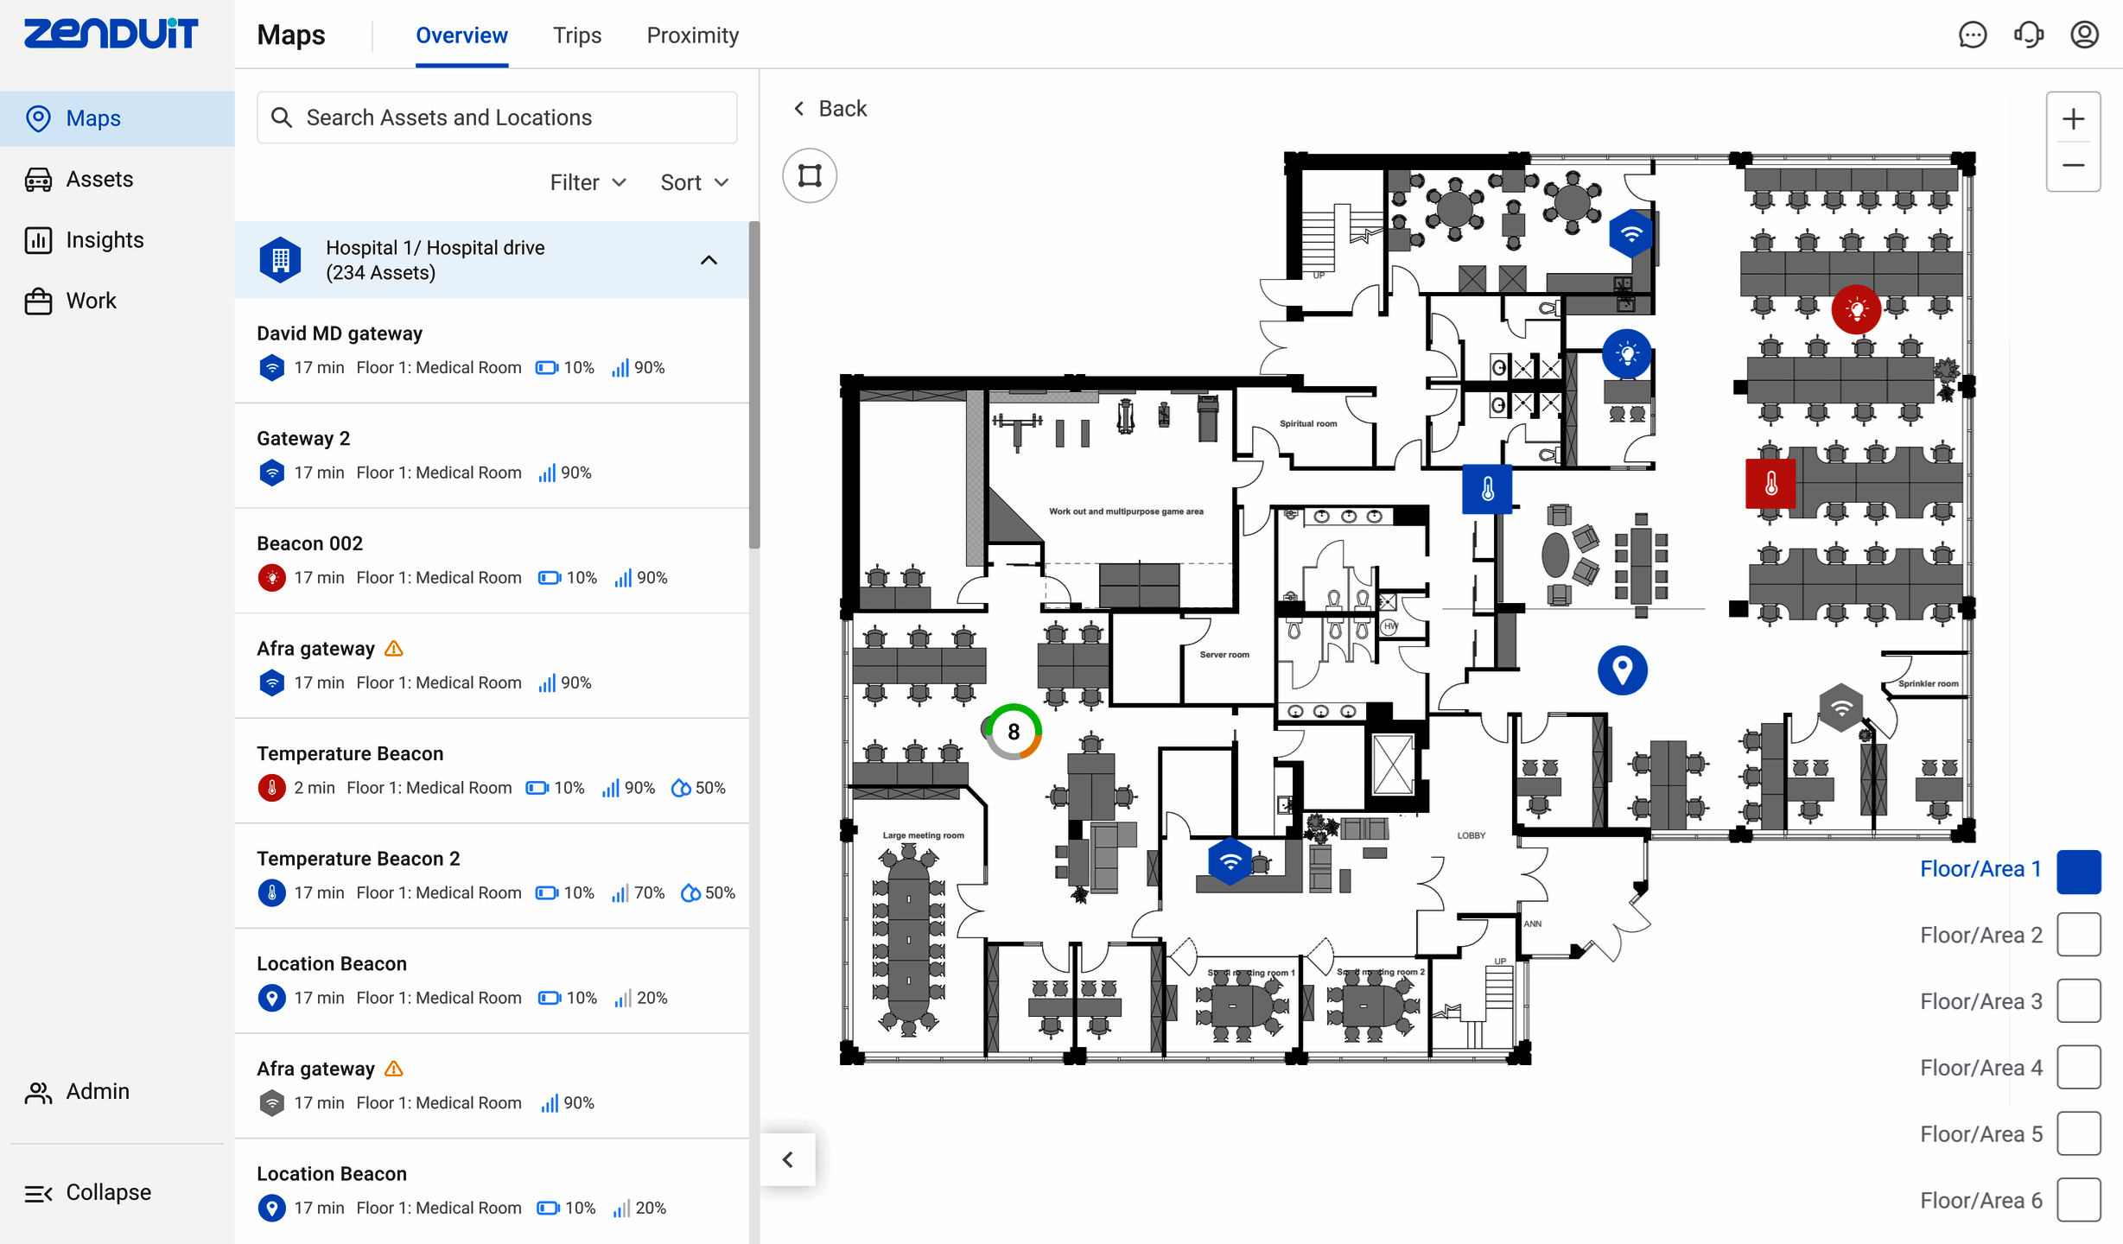Screen dimensions: 2123x1244
Task: Click the cluster marker showing 8
Action: tap(1013, 732)
